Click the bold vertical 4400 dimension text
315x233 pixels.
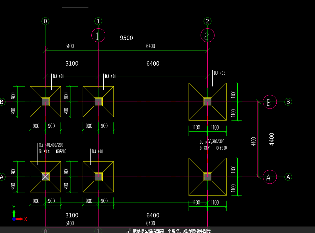[x=271, y=139]
